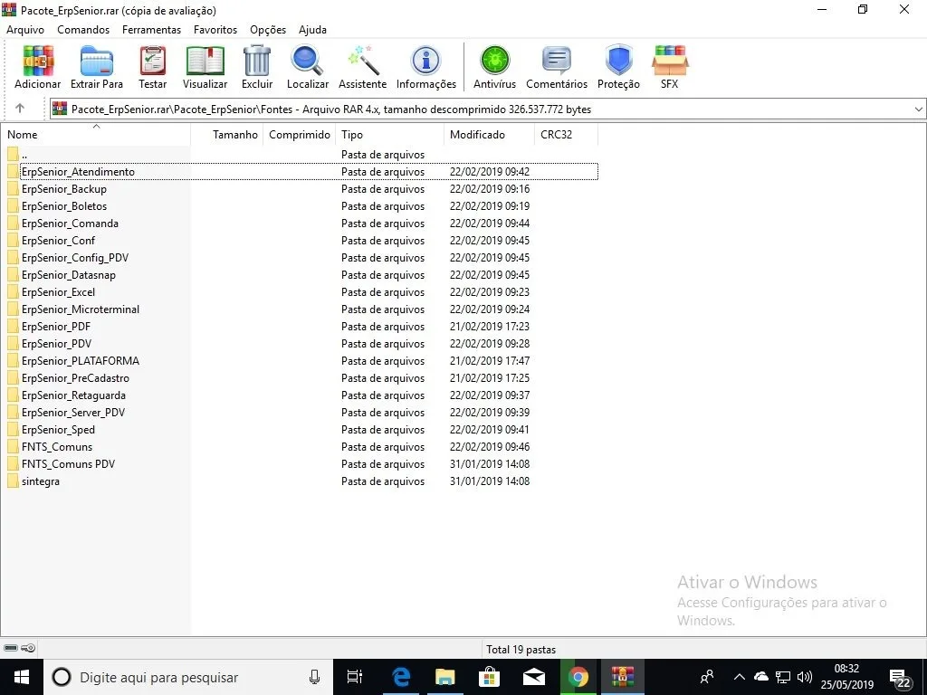Select the parent folder '..' row

pyautogui.click(x=300, y=154)
